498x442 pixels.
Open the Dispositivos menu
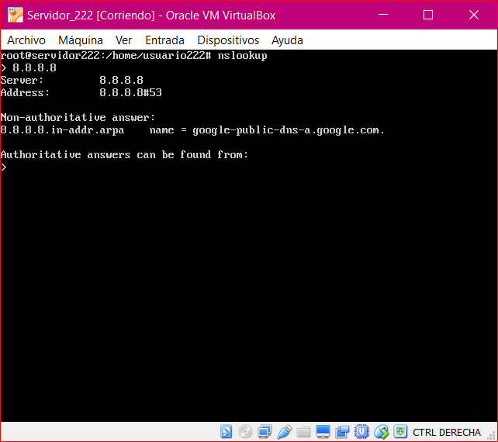(x=228, y=40)
